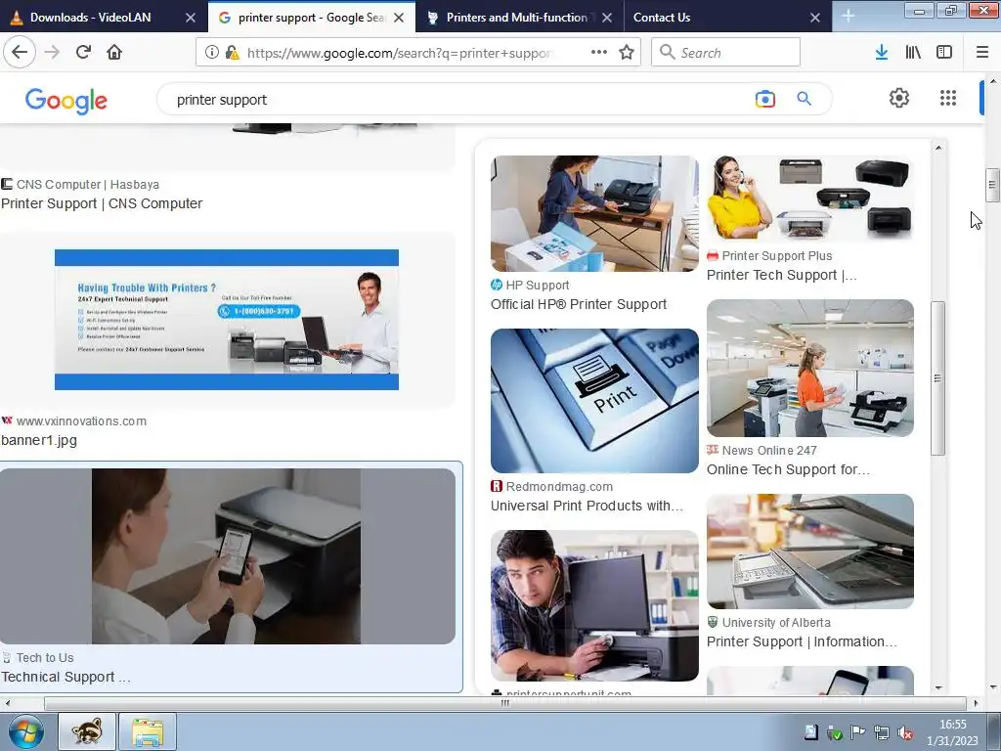This screenshot has height=751, width=1001.
Task: Open Printer Support | CNS Computer result
Action: point(102,203)
